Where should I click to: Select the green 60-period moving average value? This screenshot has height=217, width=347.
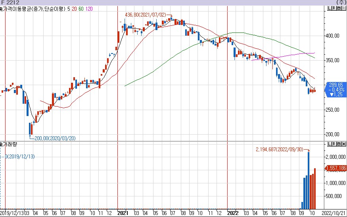[81, 9]
